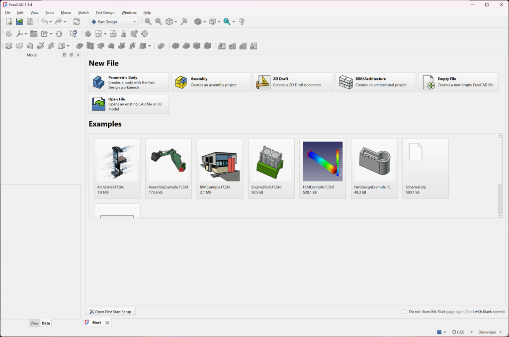Screen dimensions: 509x337
Task: Open the Macro menu
Action: click(66, 12)
